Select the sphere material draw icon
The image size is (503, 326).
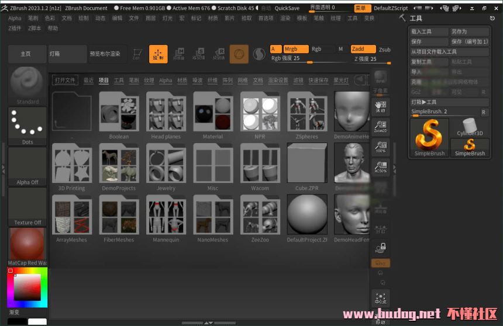point(239,54)
